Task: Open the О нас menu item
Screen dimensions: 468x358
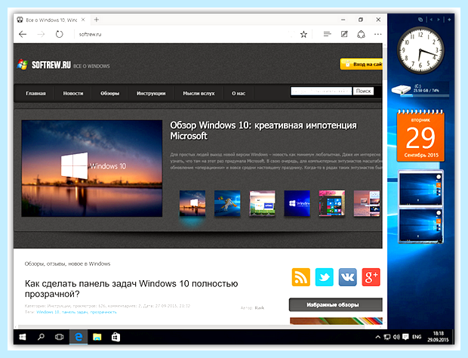Action: click(239, 94)
